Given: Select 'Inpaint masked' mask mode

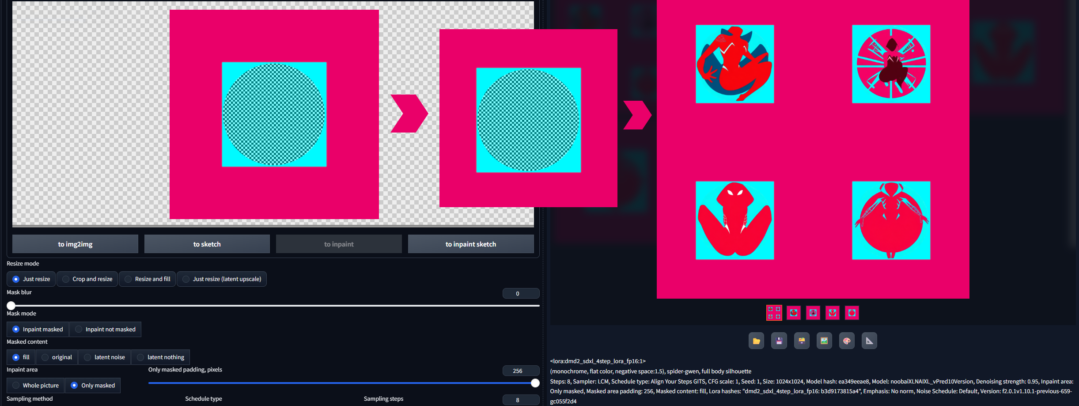Looking at the screenshot, I should (x=38, y=329).
